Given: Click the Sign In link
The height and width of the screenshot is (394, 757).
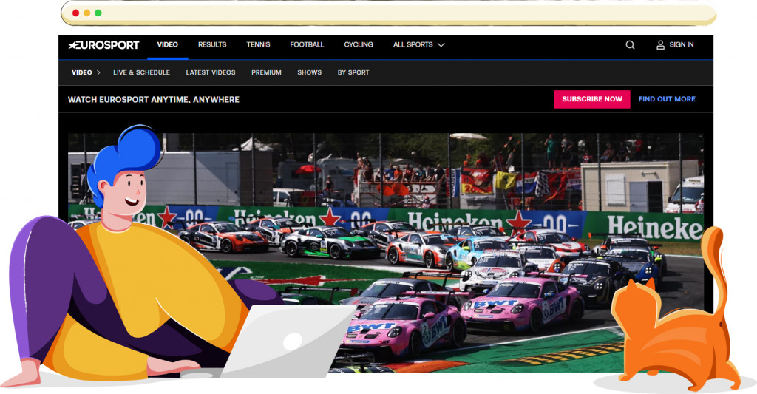Looking at the screenshot, I should click(x=681, y=44).
